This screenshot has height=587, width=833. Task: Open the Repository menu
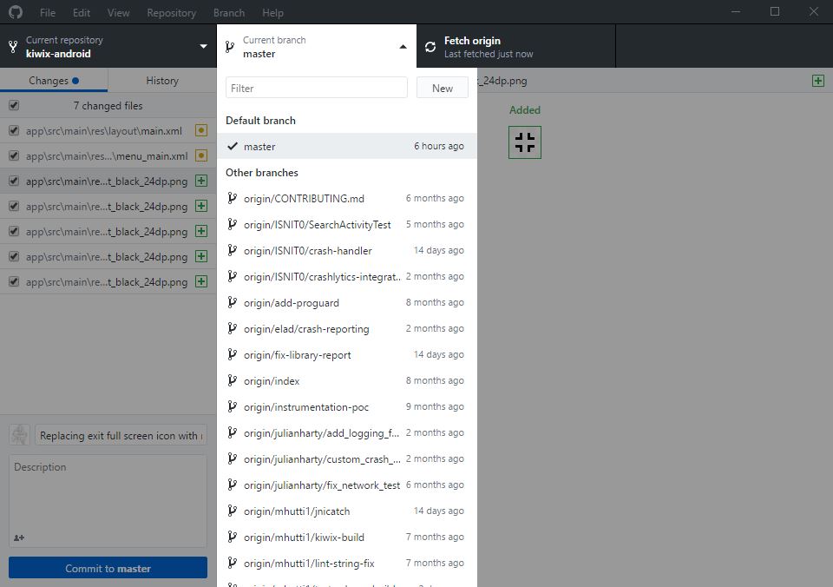[x=171, y=13]
